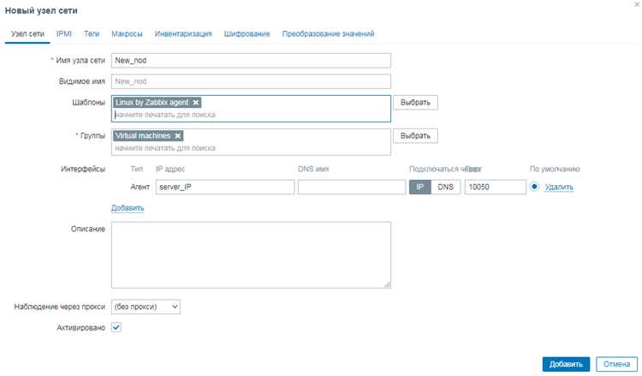Viewport: 642px width, 376px height.
Task: Click Выбрать next to groups field
Action: (x=415, y=136)
